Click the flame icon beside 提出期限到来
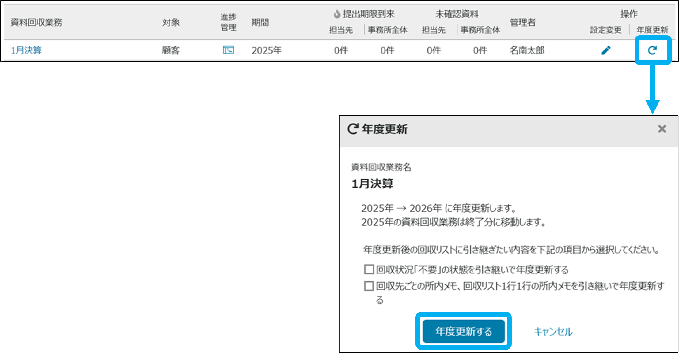 click(x=337, y=14)
